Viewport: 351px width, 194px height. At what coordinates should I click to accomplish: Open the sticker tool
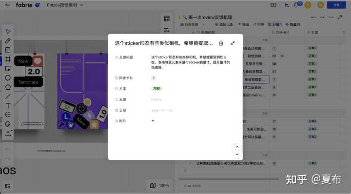(8, 124)
